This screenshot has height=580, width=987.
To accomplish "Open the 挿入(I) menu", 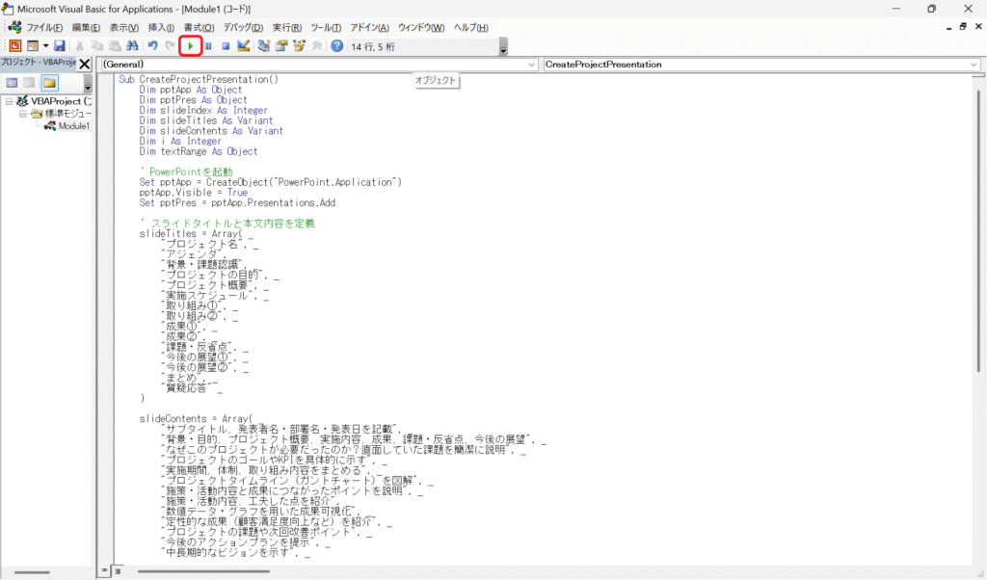I will click(161, 28).
